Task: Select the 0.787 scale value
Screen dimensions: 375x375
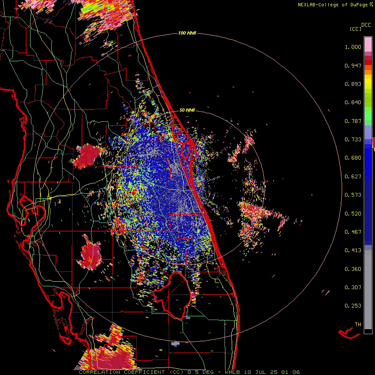Action: (353, 121)
